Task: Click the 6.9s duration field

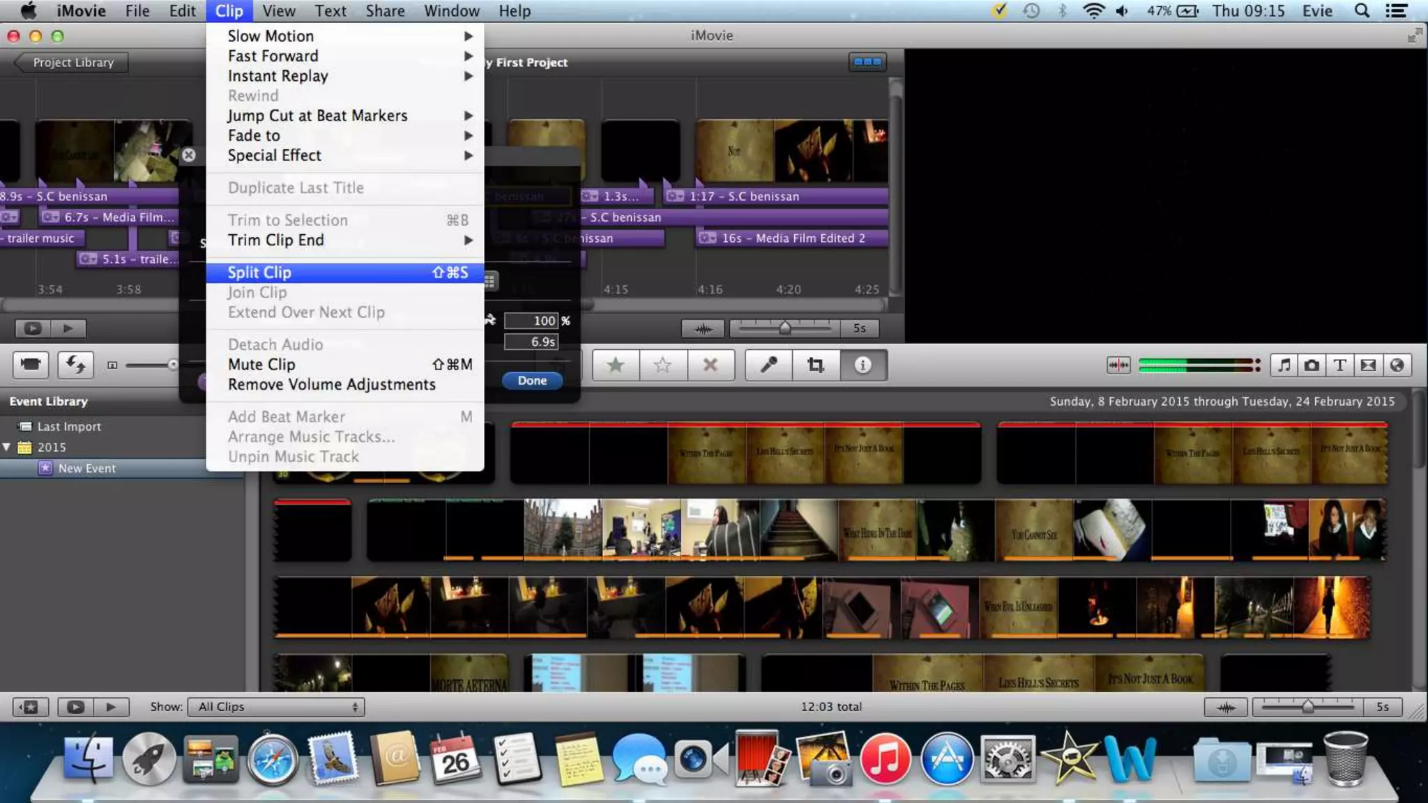Action: click(531, 342)
